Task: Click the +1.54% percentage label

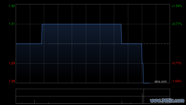Action: coord(177,6)
